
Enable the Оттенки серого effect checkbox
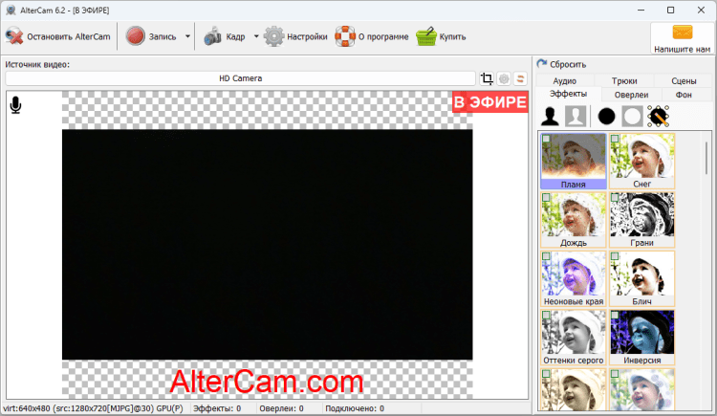click(x=546, y=316)
